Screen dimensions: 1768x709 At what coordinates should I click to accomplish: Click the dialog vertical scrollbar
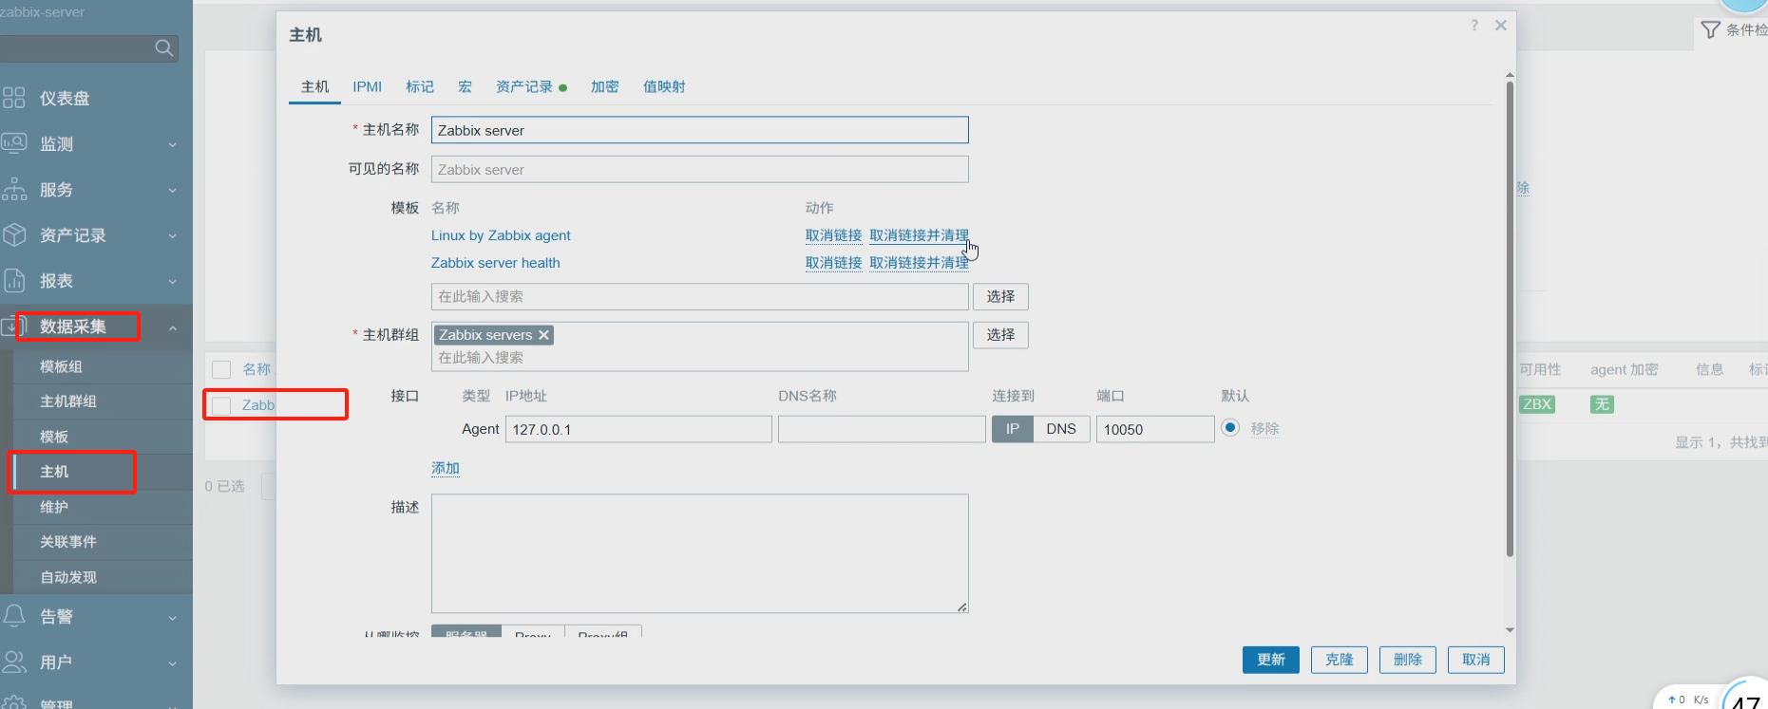(1510, 319)
